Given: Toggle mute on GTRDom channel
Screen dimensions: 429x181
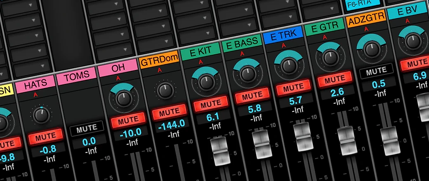Looking at the screenshot, I should (x=170, y=111).
